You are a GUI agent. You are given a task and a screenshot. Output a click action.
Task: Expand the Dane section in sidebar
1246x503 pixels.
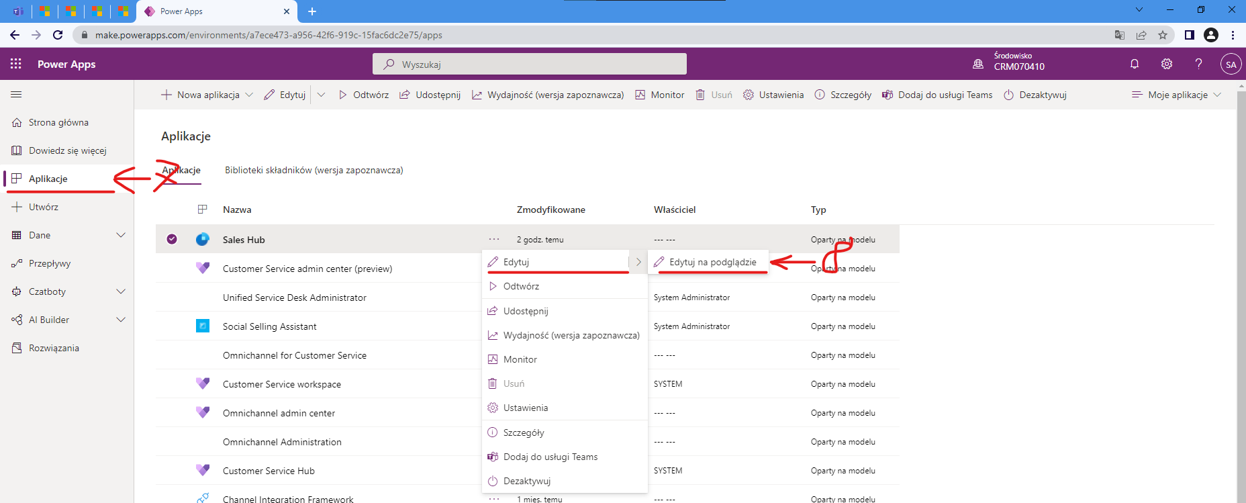121,235
